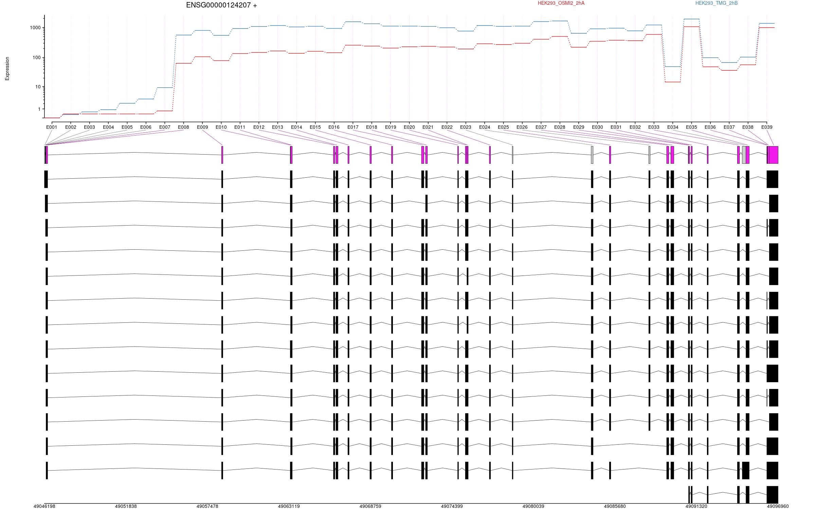Screen dimensions: 815x513
Task: Click exon label E033
Action: (x=654, y=127)
